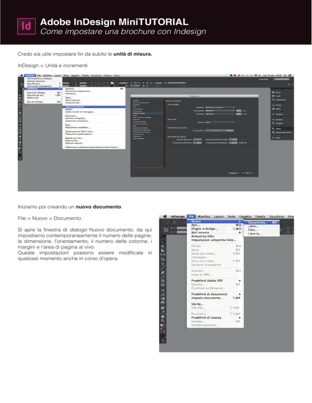The width and height of the screenshot is (312, 403).
Task: Pick the Line tool in the larger toolbar
Action: click(163, 268)
